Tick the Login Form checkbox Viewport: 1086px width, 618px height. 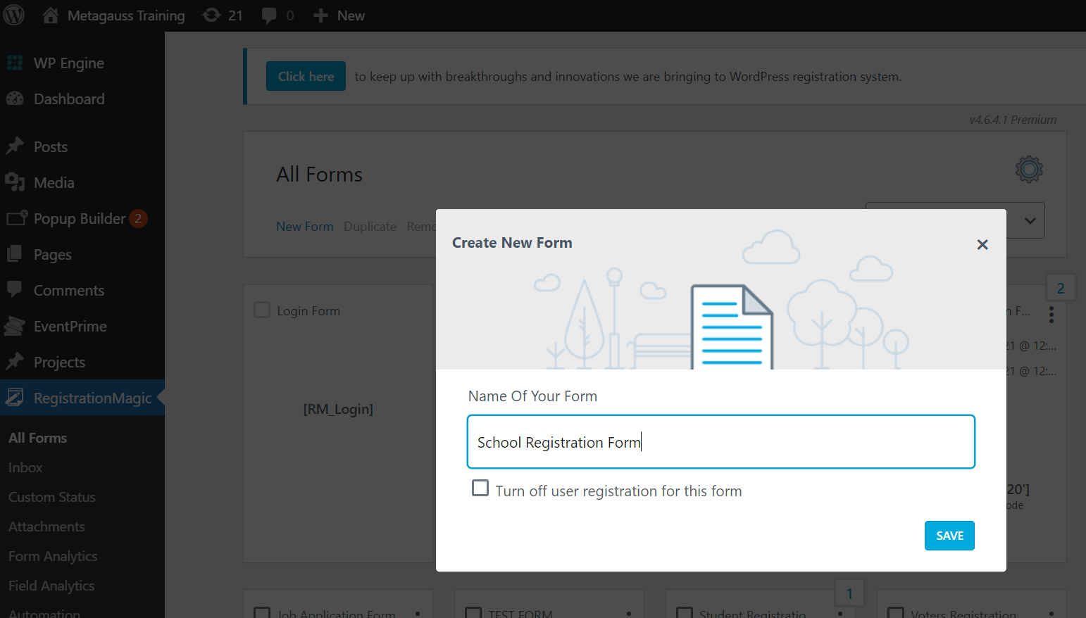262,310
